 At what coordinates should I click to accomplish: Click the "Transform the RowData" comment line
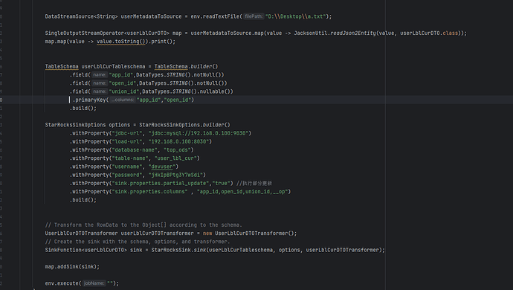pyautogui.click(x=143, y=225)
